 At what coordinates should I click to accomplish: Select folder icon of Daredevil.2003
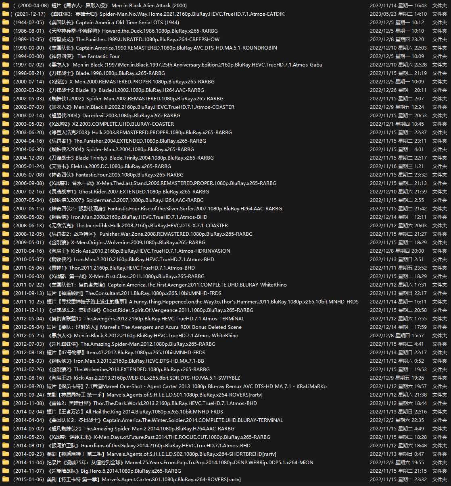pyautogui.click(x=5, y=116)
